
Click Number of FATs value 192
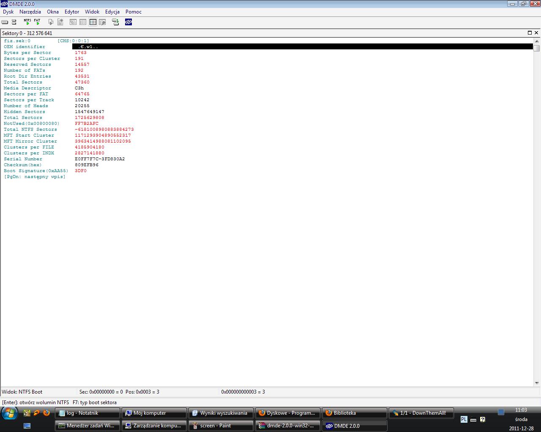point(79,70)
